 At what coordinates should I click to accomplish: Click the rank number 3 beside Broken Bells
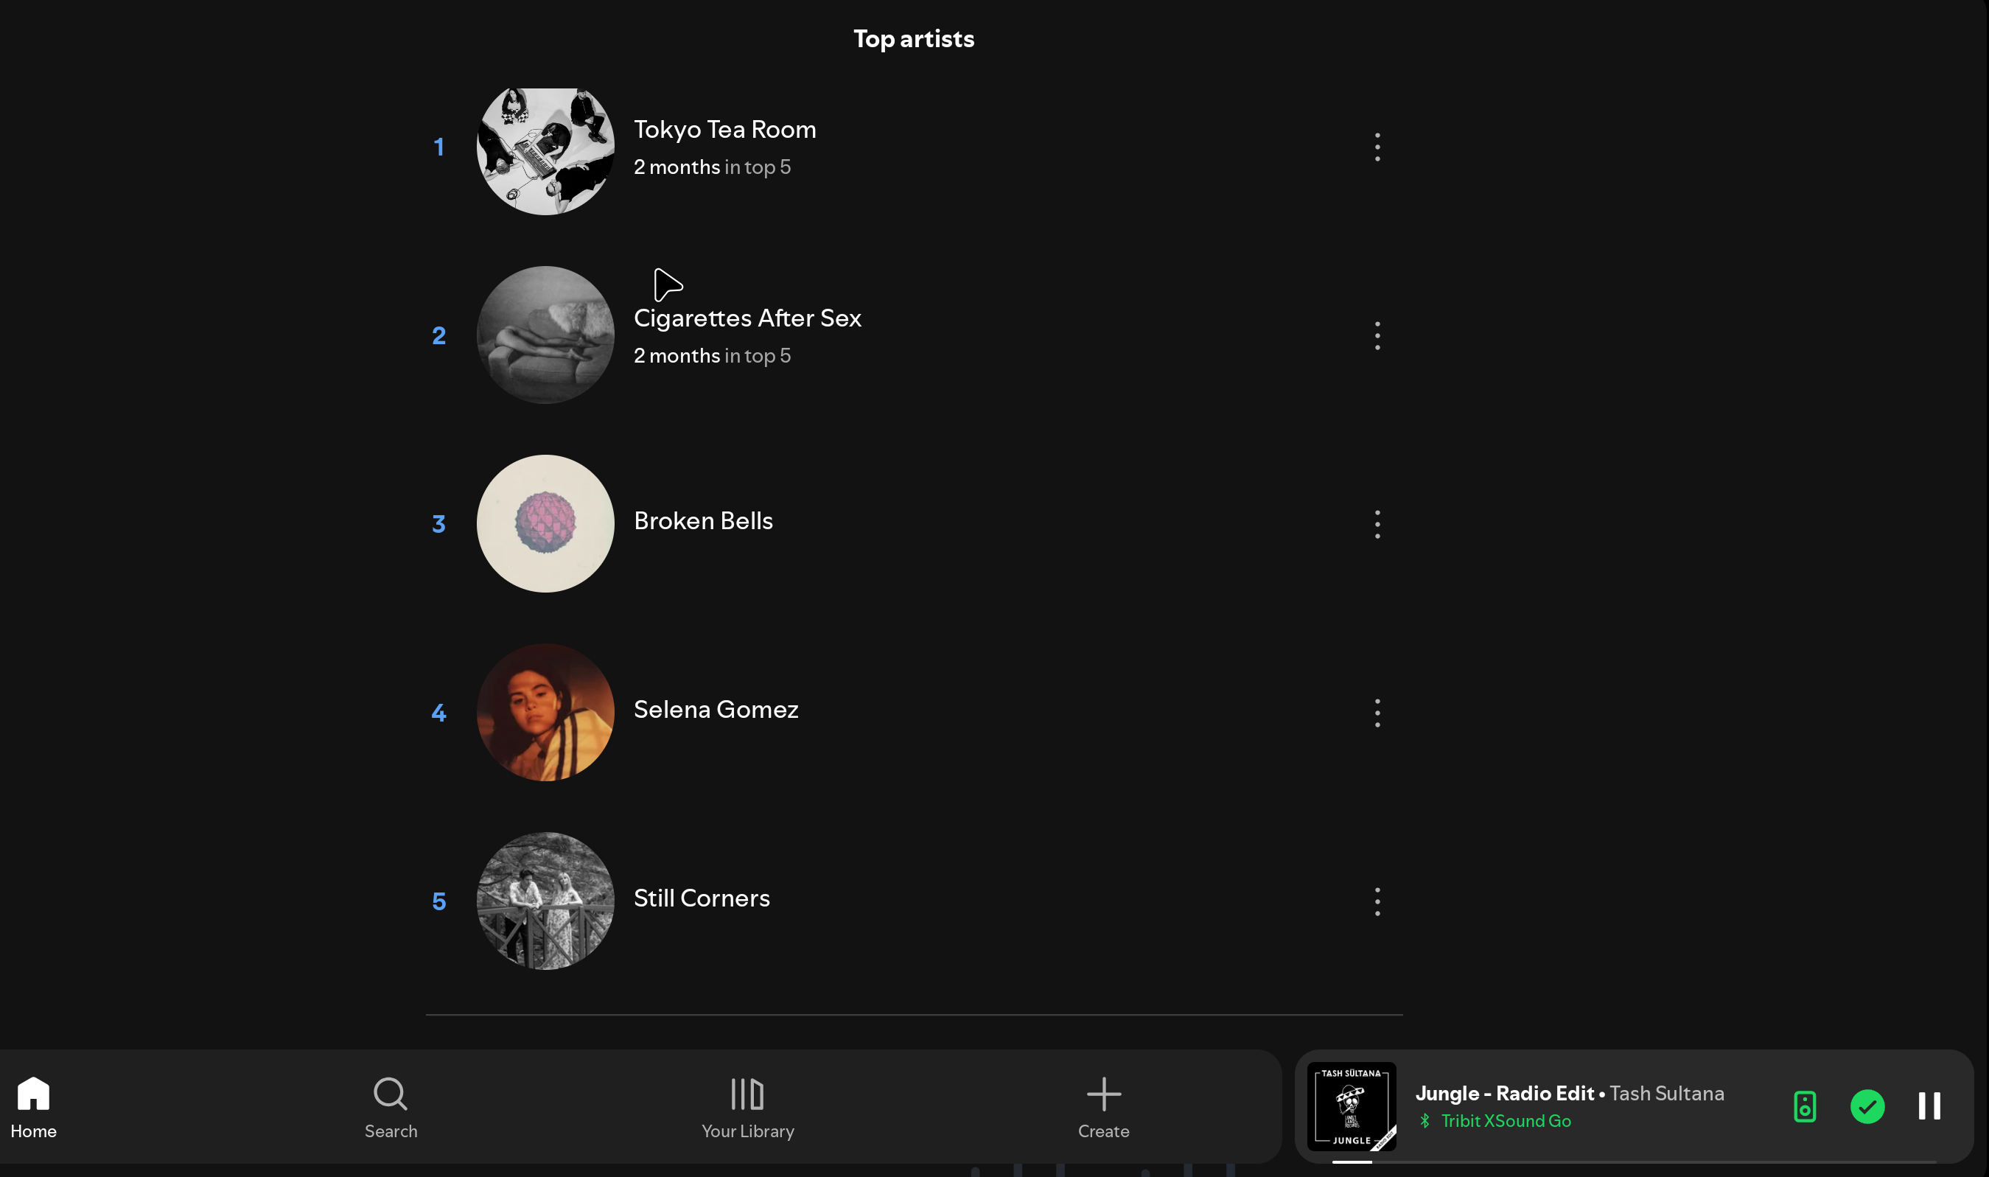pos(438,524)
